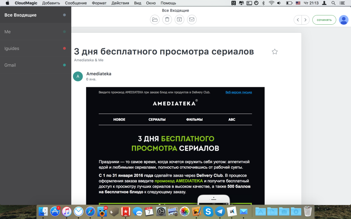Open the Trash in the Dock
This screenshot has height=219, width=351.
pos(307,211)
